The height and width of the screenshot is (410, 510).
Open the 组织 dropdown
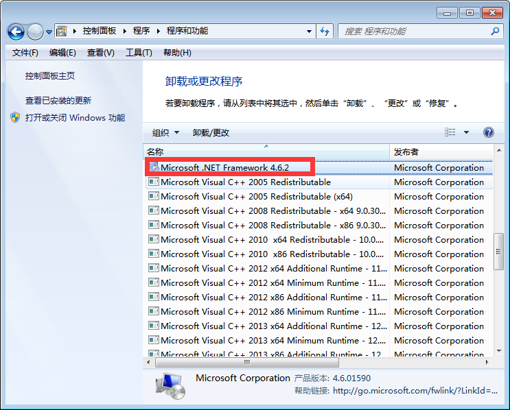165,132
